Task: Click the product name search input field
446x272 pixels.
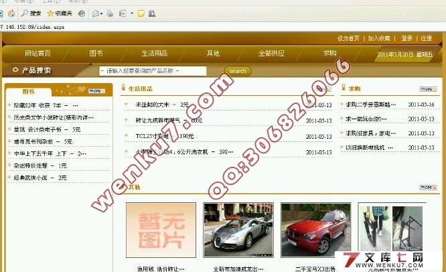Action: coord(152,70)
